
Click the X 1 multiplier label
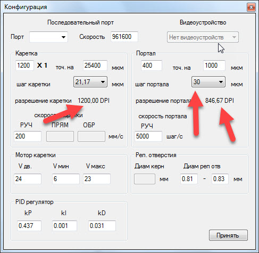(x=42, y=66)
